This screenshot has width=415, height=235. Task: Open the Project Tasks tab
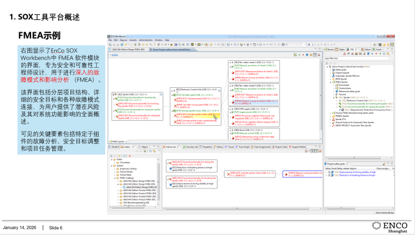click(279, 147)
